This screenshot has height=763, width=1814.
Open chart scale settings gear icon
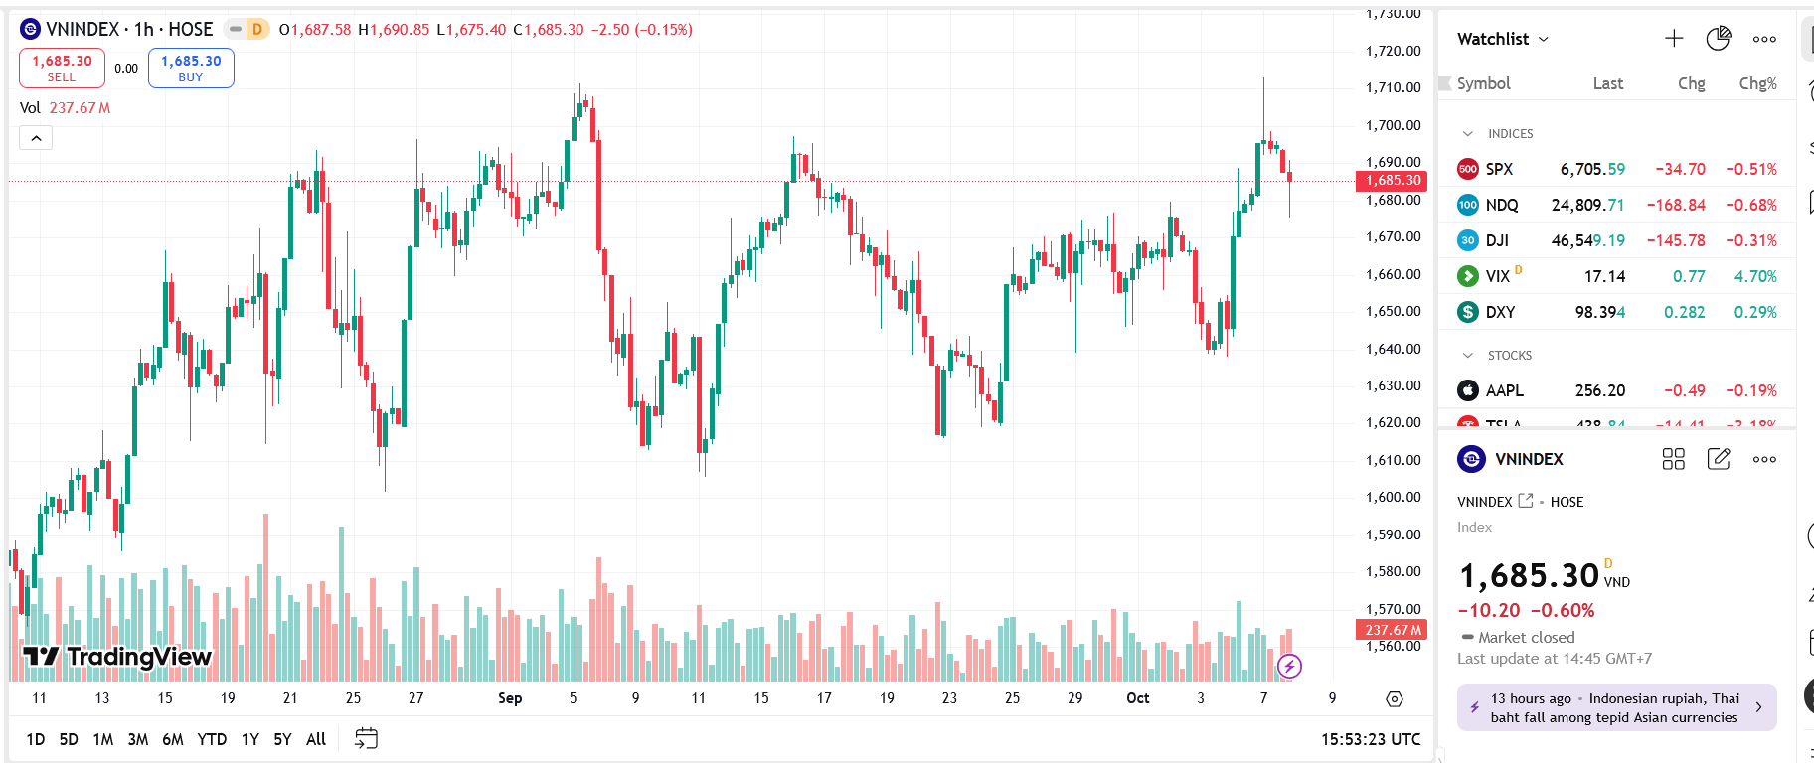pos(1395,699)
